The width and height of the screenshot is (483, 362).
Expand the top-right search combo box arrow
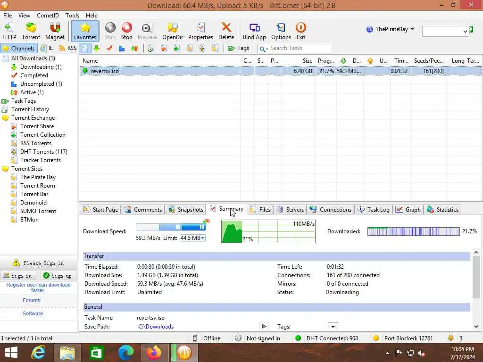coord(465,32)
